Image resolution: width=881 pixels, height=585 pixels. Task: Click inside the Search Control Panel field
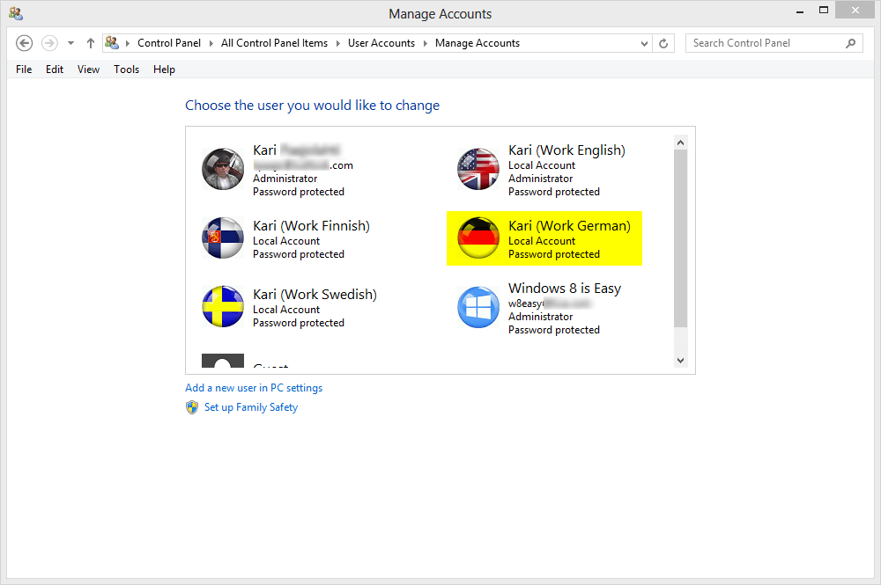pos(762,43)
